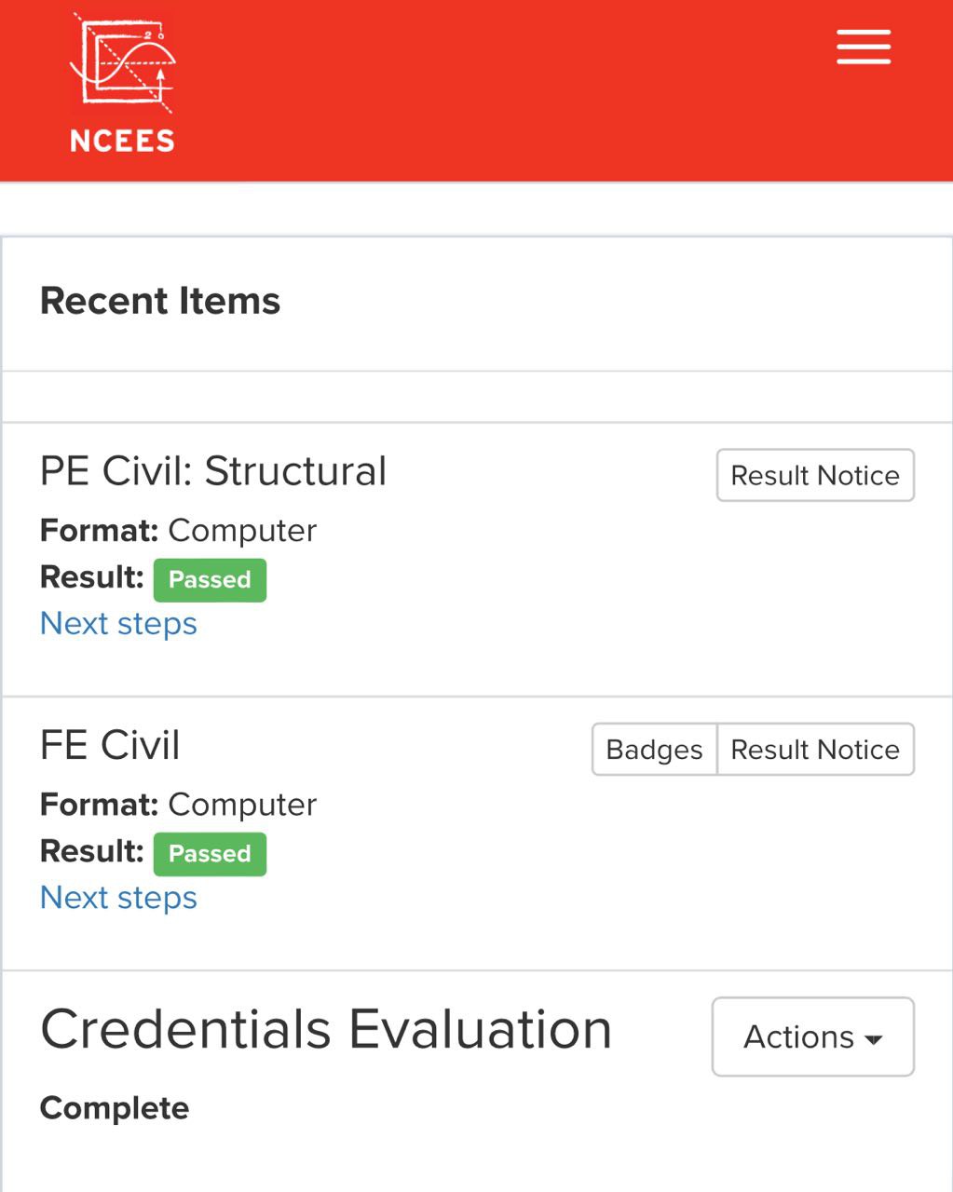Viewport: 953px width, 1192px height.
Task: View the FE Civil Result Notice
Action: (815, 750)
